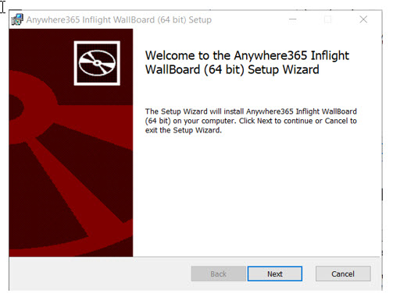Click the disabled Back button
This screenshot has height=300, width=393.
tap(218, 274)
